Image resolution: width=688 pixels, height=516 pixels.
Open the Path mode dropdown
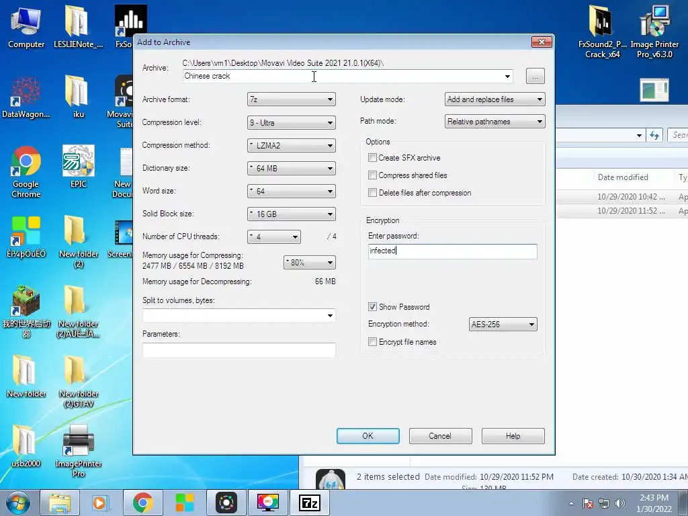click(x=495, y=122)
